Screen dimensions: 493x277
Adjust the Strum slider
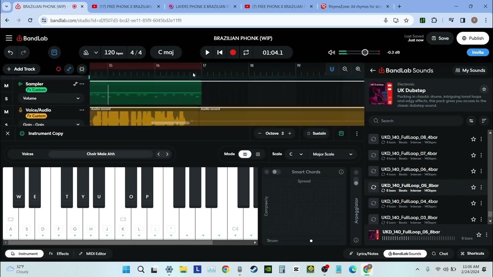coord(311,241)
